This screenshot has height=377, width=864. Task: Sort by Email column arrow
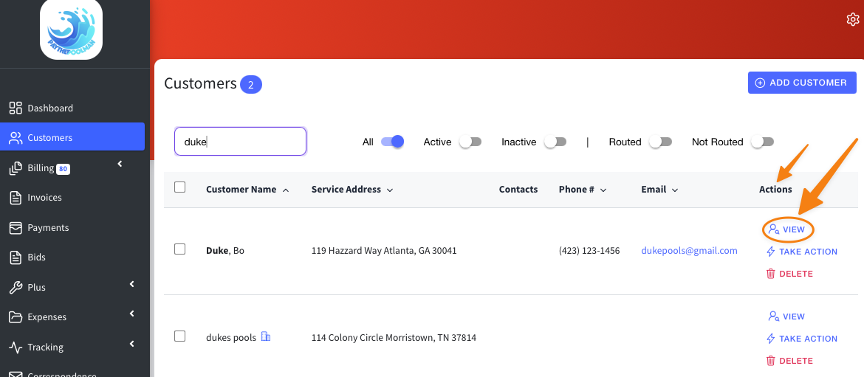pos(674,190)
